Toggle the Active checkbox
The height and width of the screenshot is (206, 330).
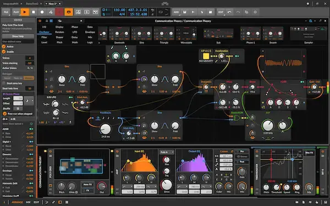pyautogui.click(x=4, y=47)
